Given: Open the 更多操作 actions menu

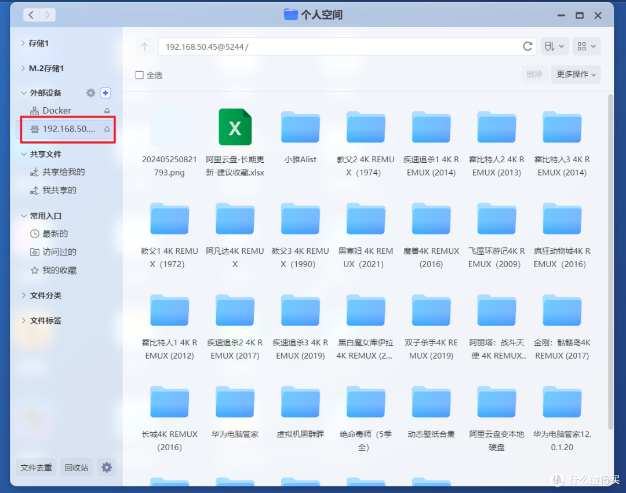Looking at the screenshot, I should (x=575, y=75).
